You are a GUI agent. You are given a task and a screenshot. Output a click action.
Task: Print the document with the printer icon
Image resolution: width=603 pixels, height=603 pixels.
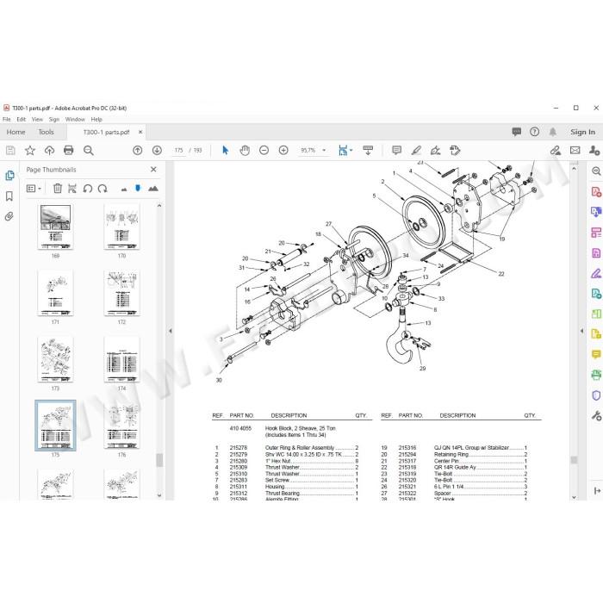pos(68,151)
